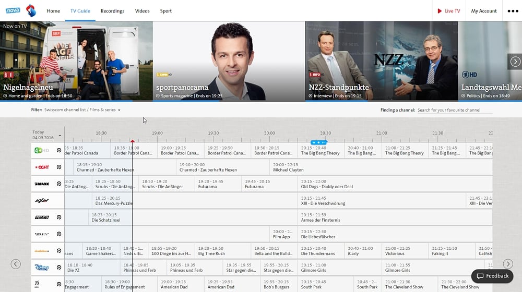Click the replay icon for Nickelodeon channel
522x292 pixels.
point(59,251)
